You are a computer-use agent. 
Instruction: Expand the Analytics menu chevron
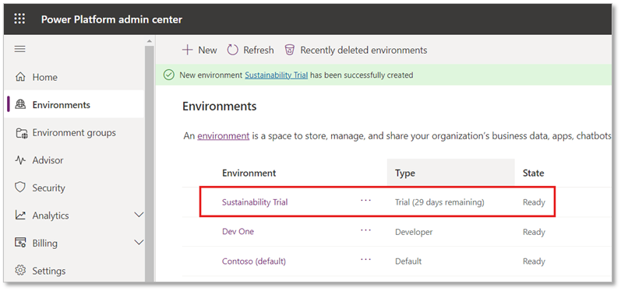click(139, 215)
